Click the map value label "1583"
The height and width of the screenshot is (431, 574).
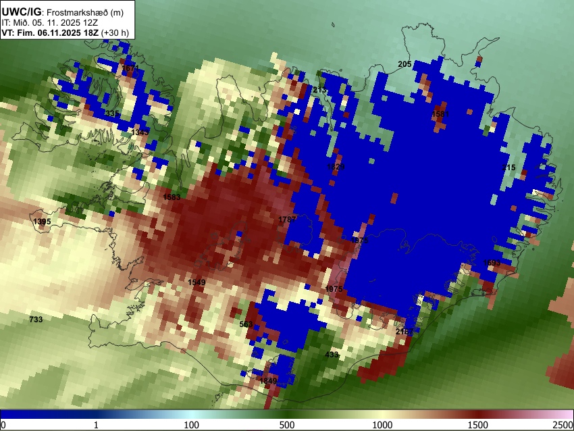(x=172, y=197)
